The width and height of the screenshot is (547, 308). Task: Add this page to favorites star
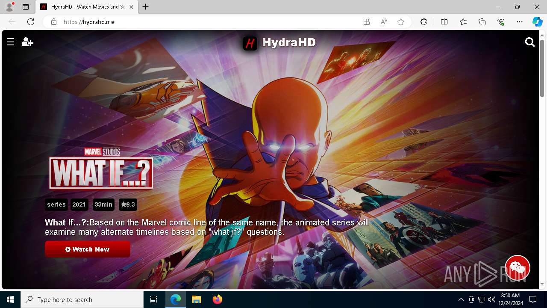401,22
